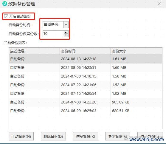Decrease 自动备份保留份数 with the down arrow
166x144 pixels.
(66, 35)
